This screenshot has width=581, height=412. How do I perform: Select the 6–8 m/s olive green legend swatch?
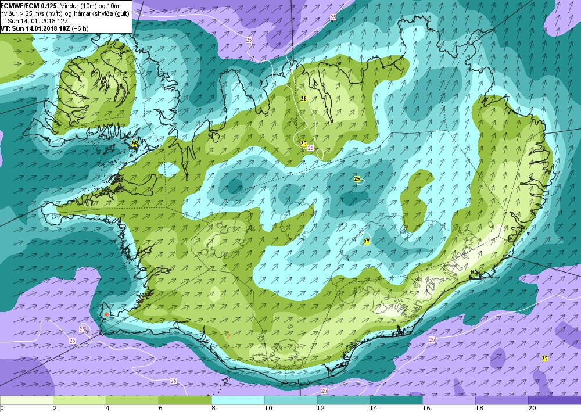click(x=185, y=400)
